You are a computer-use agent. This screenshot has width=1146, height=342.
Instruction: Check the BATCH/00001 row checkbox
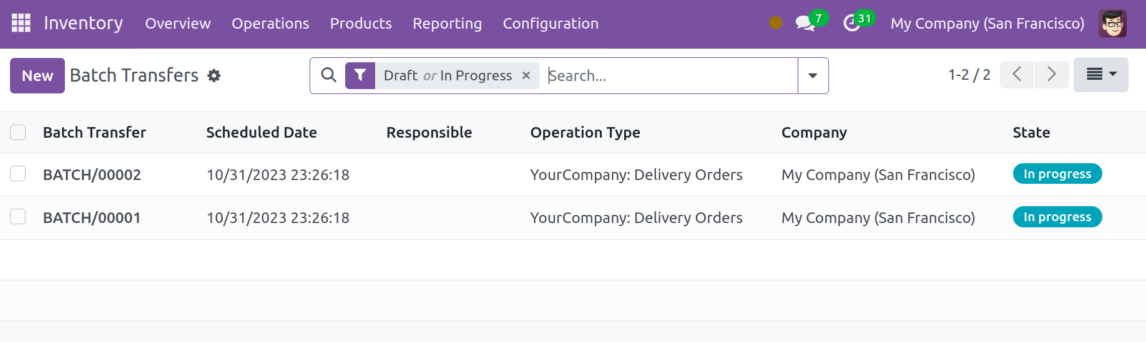[x=18, y=217]
